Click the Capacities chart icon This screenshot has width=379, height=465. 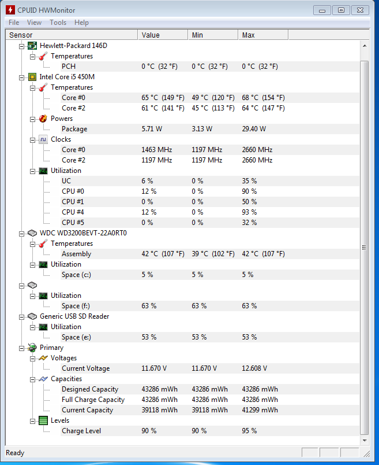click(43, 379)
